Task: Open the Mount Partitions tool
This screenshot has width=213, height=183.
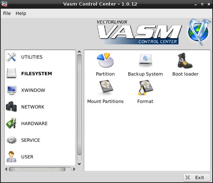Action: (105, 89)
